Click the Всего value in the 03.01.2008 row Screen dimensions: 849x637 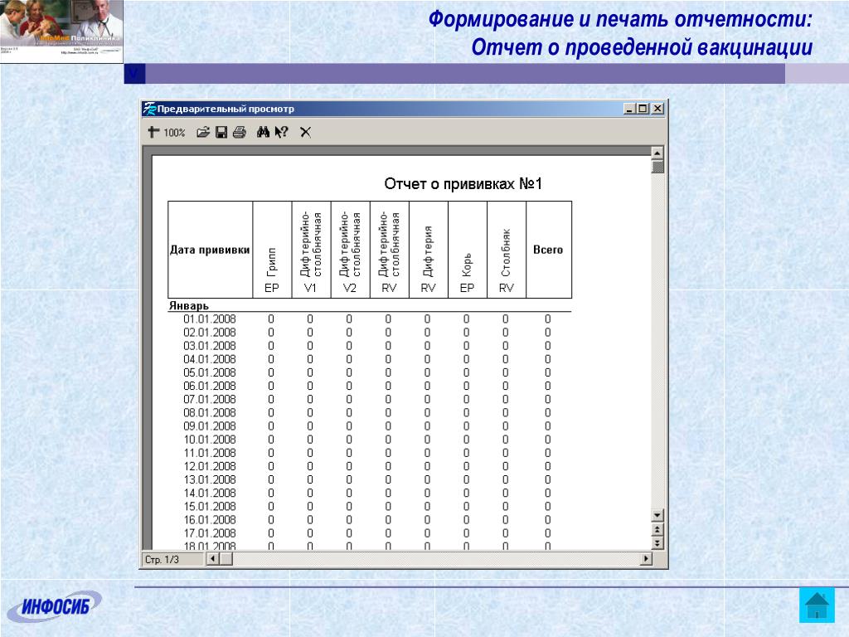tap(548, 346)
